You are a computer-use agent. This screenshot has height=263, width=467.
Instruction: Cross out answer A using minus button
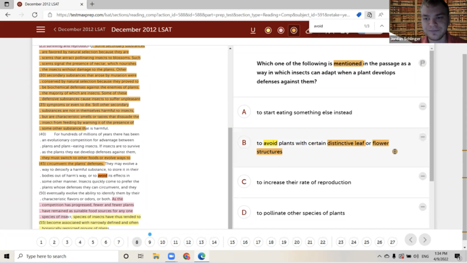tap(423, 106)
